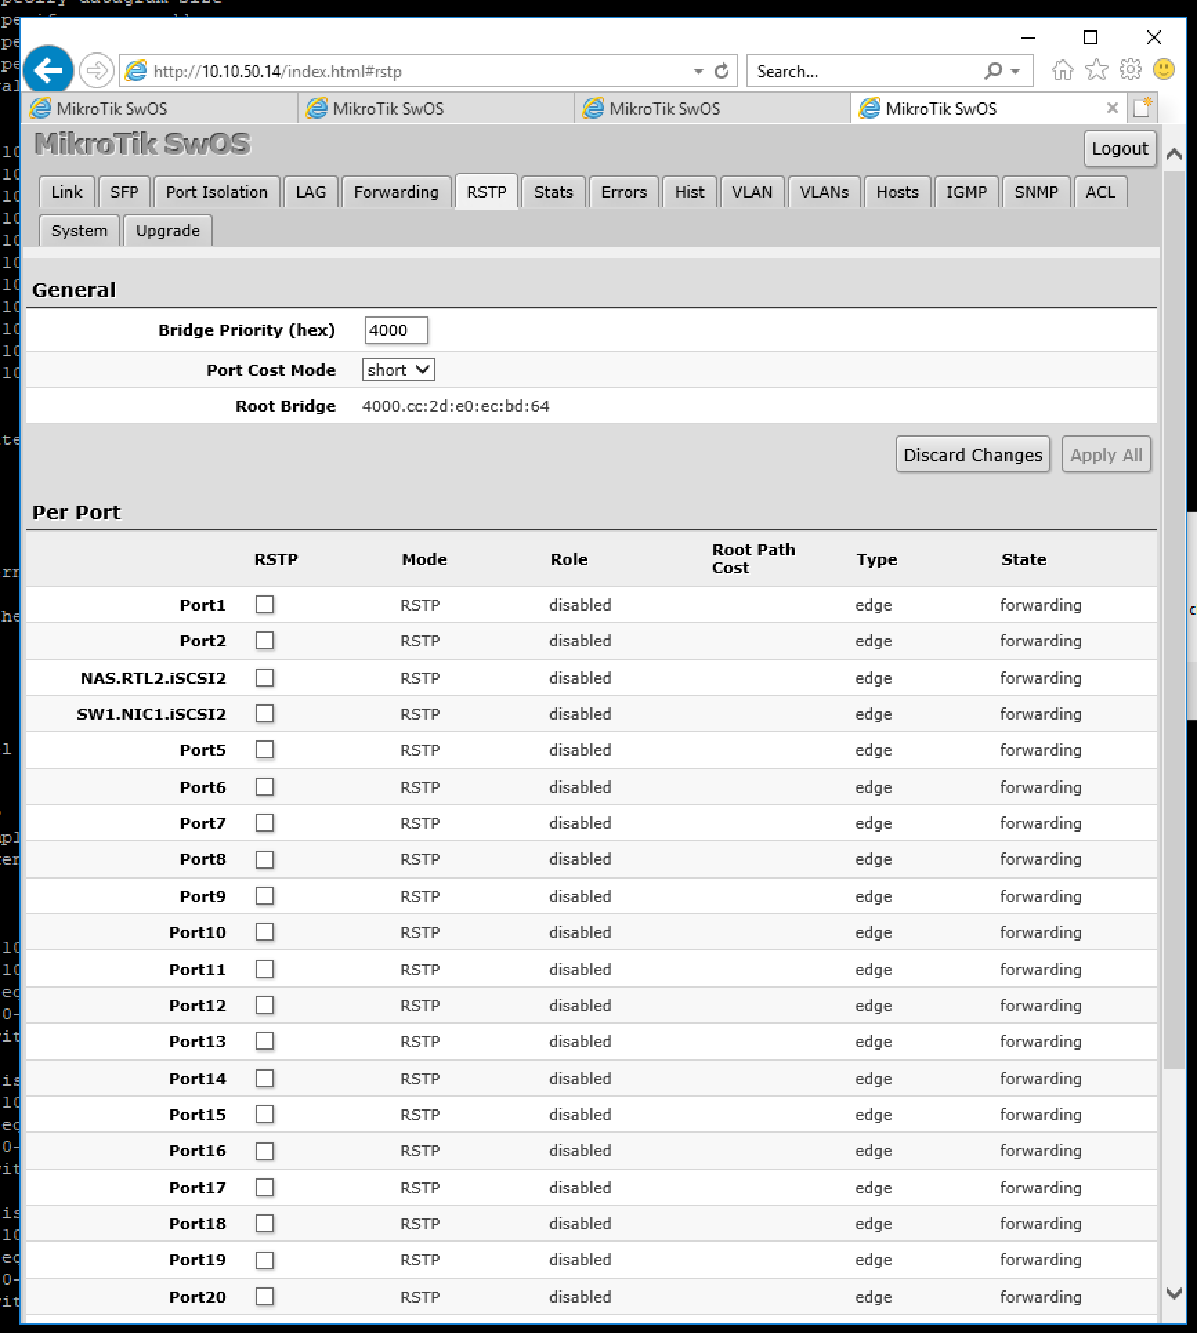Open the Forwarding tab

tap(397, 192)
